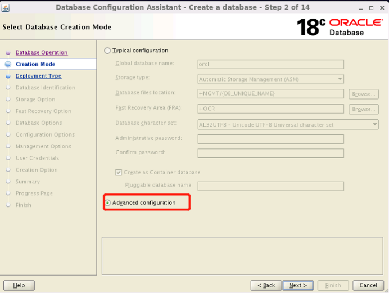Click the Oracle 18c Database logo
The width and height of the screenshot is (389, 293).
[x=340, y=26]
